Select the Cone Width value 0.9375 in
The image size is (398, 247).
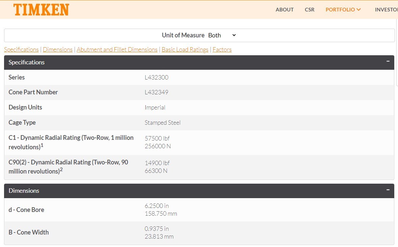pos(157,228)
